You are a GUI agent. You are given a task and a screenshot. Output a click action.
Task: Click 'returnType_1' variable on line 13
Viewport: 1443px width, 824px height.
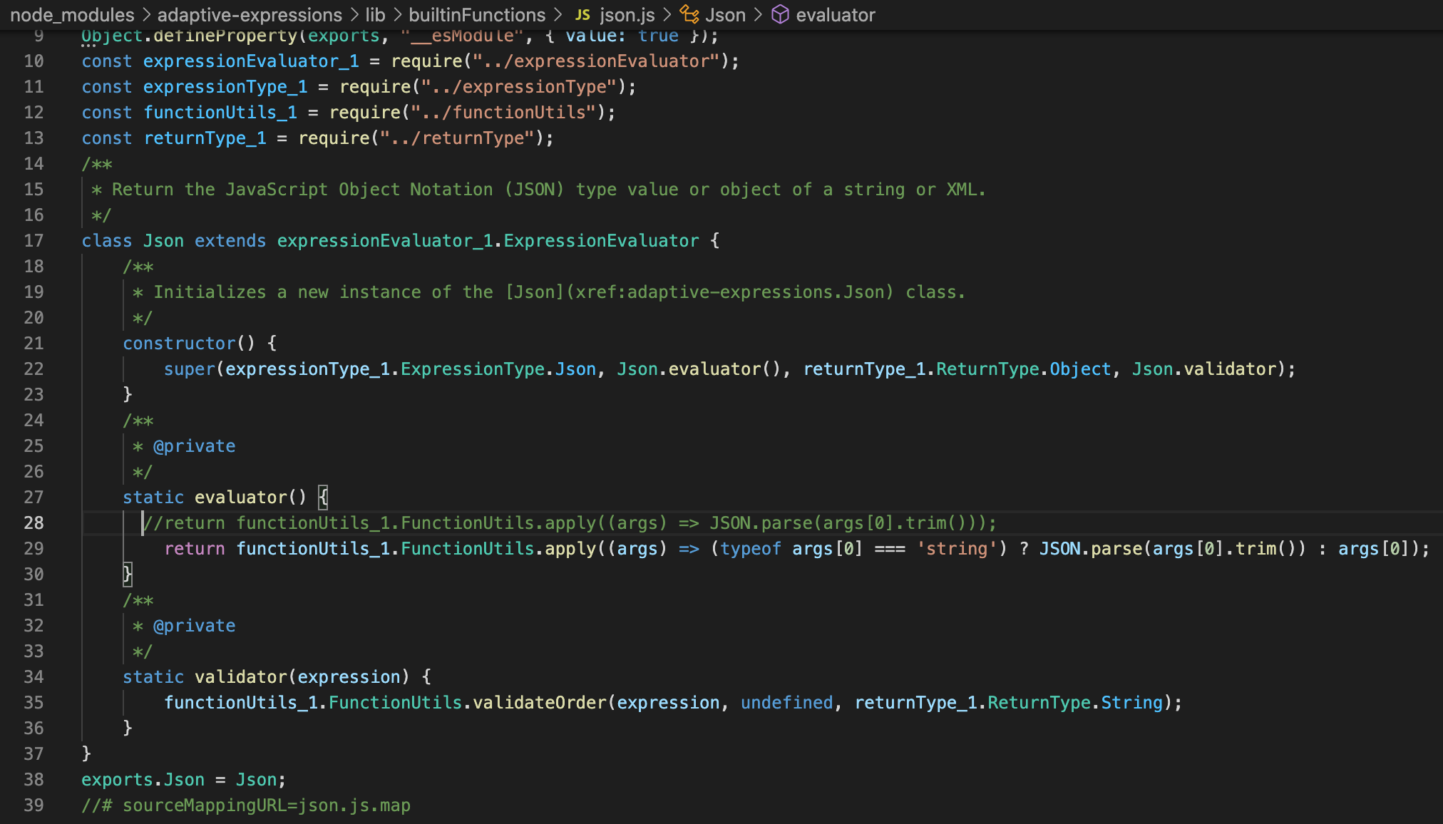click(x=205, y=138)
